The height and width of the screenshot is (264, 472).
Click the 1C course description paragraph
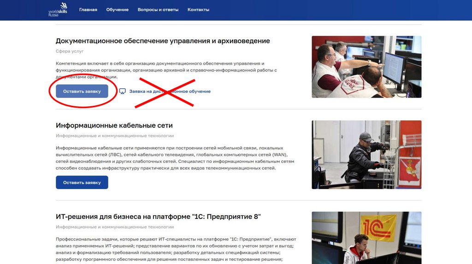point(176,249)
